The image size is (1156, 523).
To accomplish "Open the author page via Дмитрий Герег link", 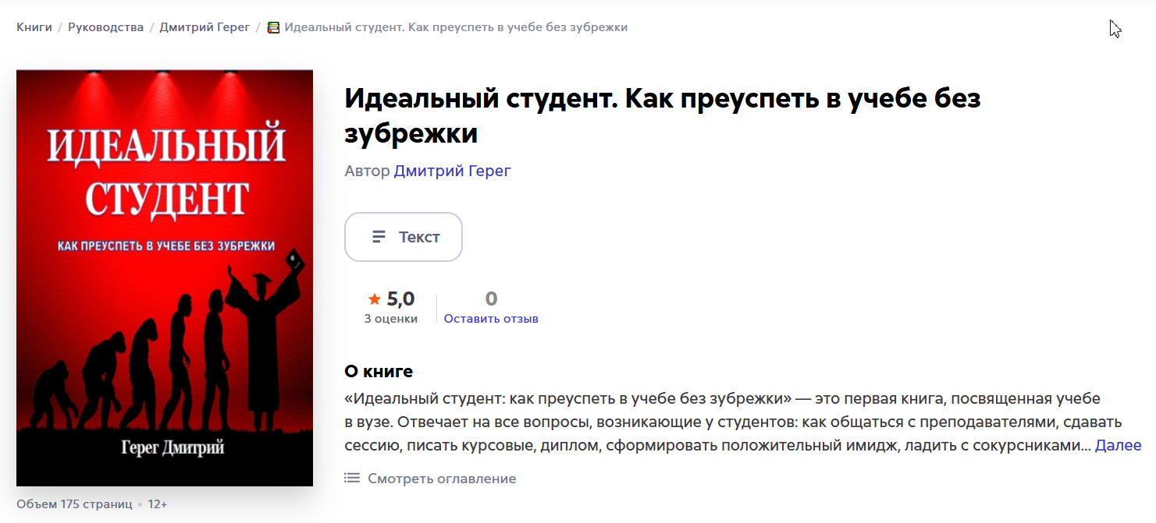I will click(451, 171).
